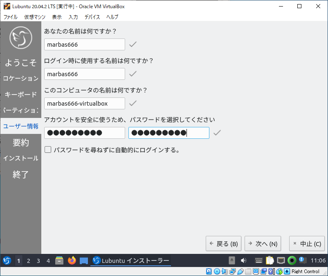
Task: Click the first password field
Action: tap(85, 133)
